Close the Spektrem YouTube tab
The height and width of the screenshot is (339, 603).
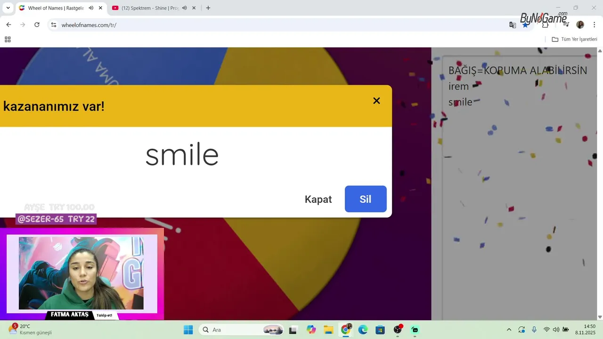194,8
